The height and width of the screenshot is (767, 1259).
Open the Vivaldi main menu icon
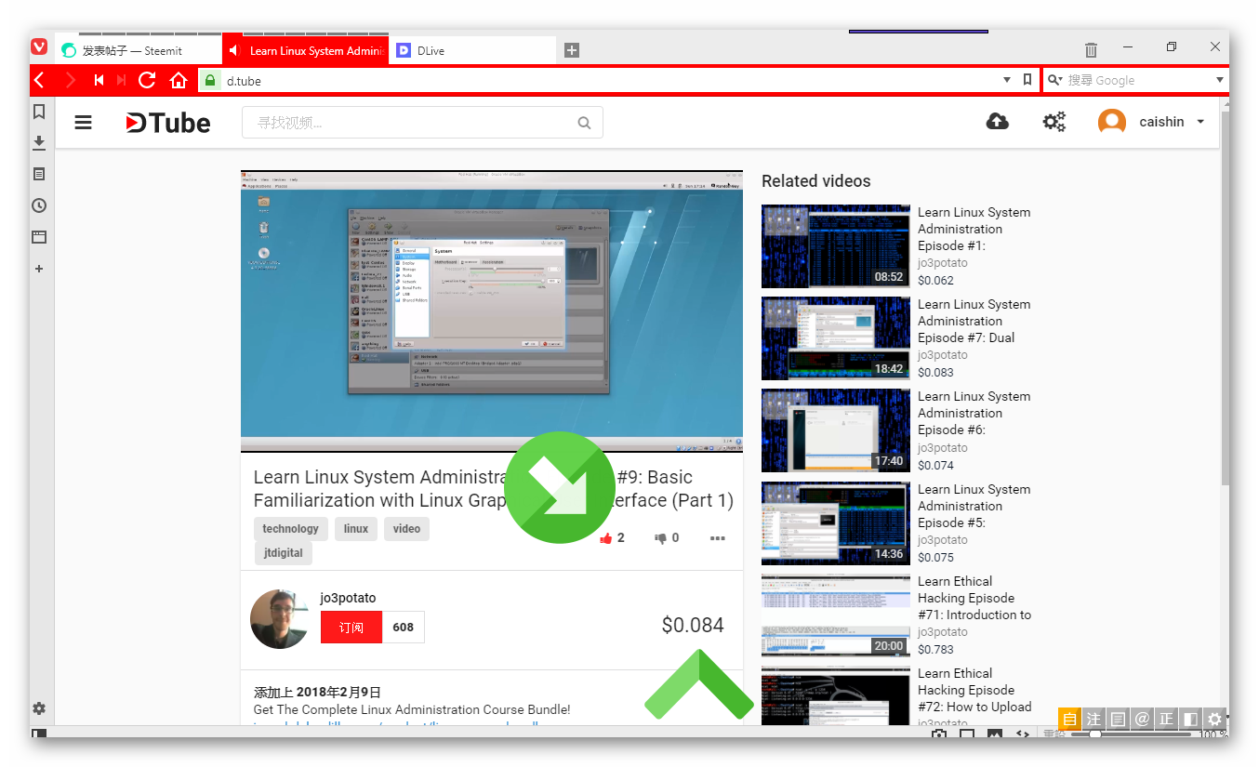pos(39,46)
